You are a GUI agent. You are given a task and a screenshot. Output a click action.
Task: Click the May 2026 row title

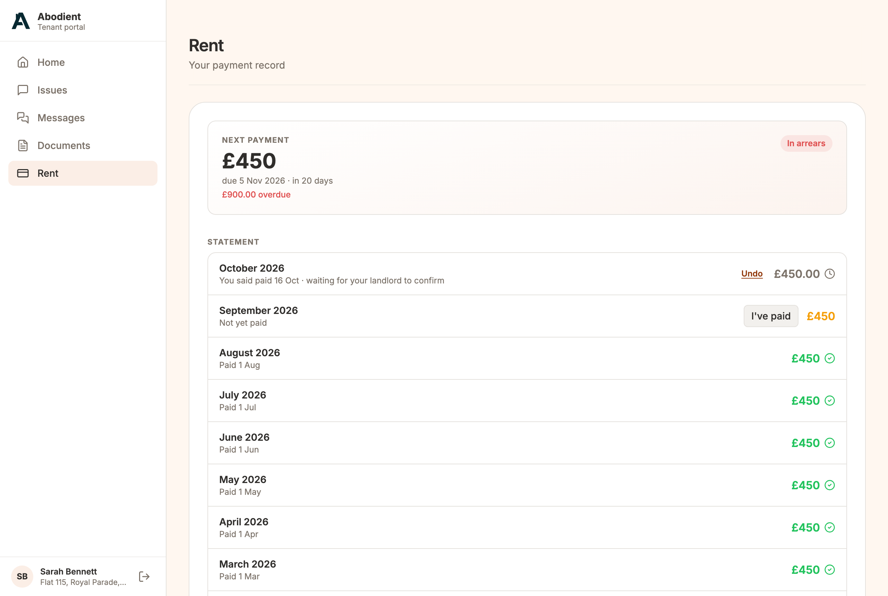click(243, 479)
